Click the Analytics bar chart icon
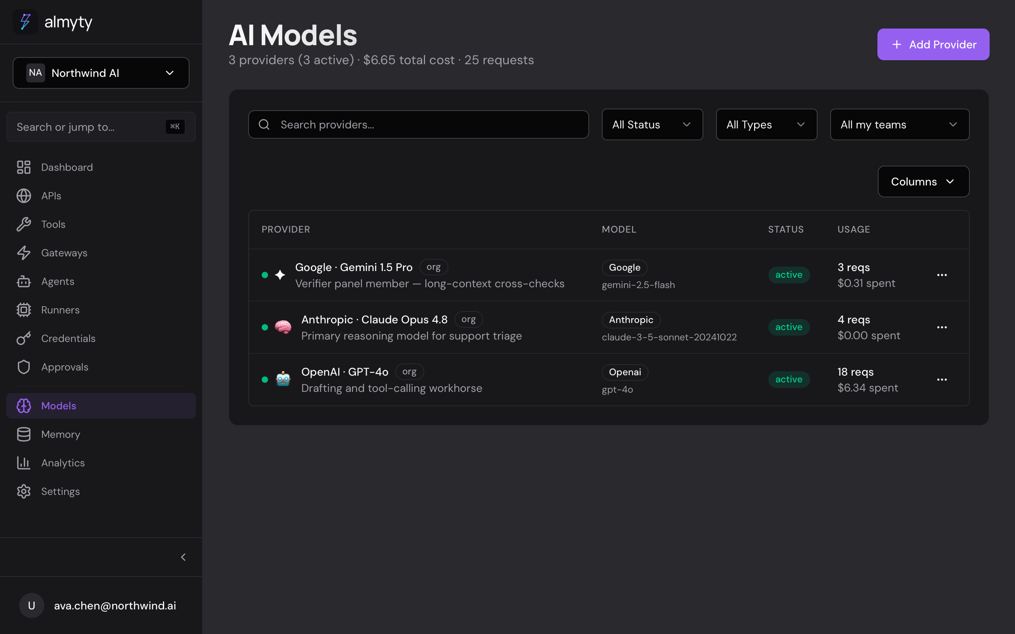1015x634 pixels. coord(24,463)
